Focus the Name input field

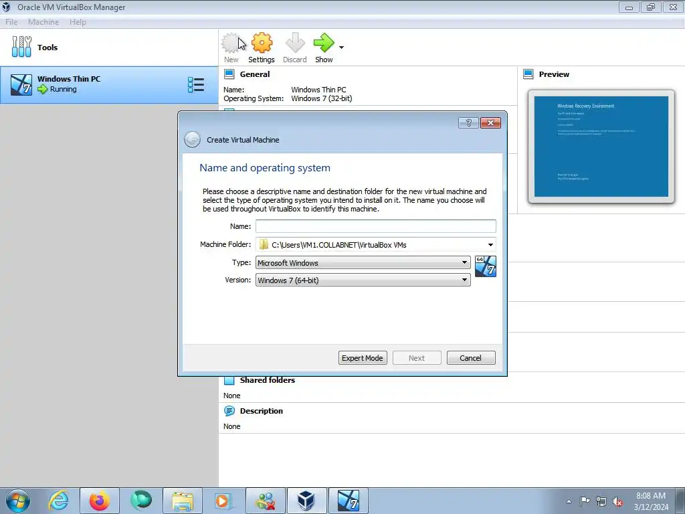pyautogui.click(x=376, y=226)
